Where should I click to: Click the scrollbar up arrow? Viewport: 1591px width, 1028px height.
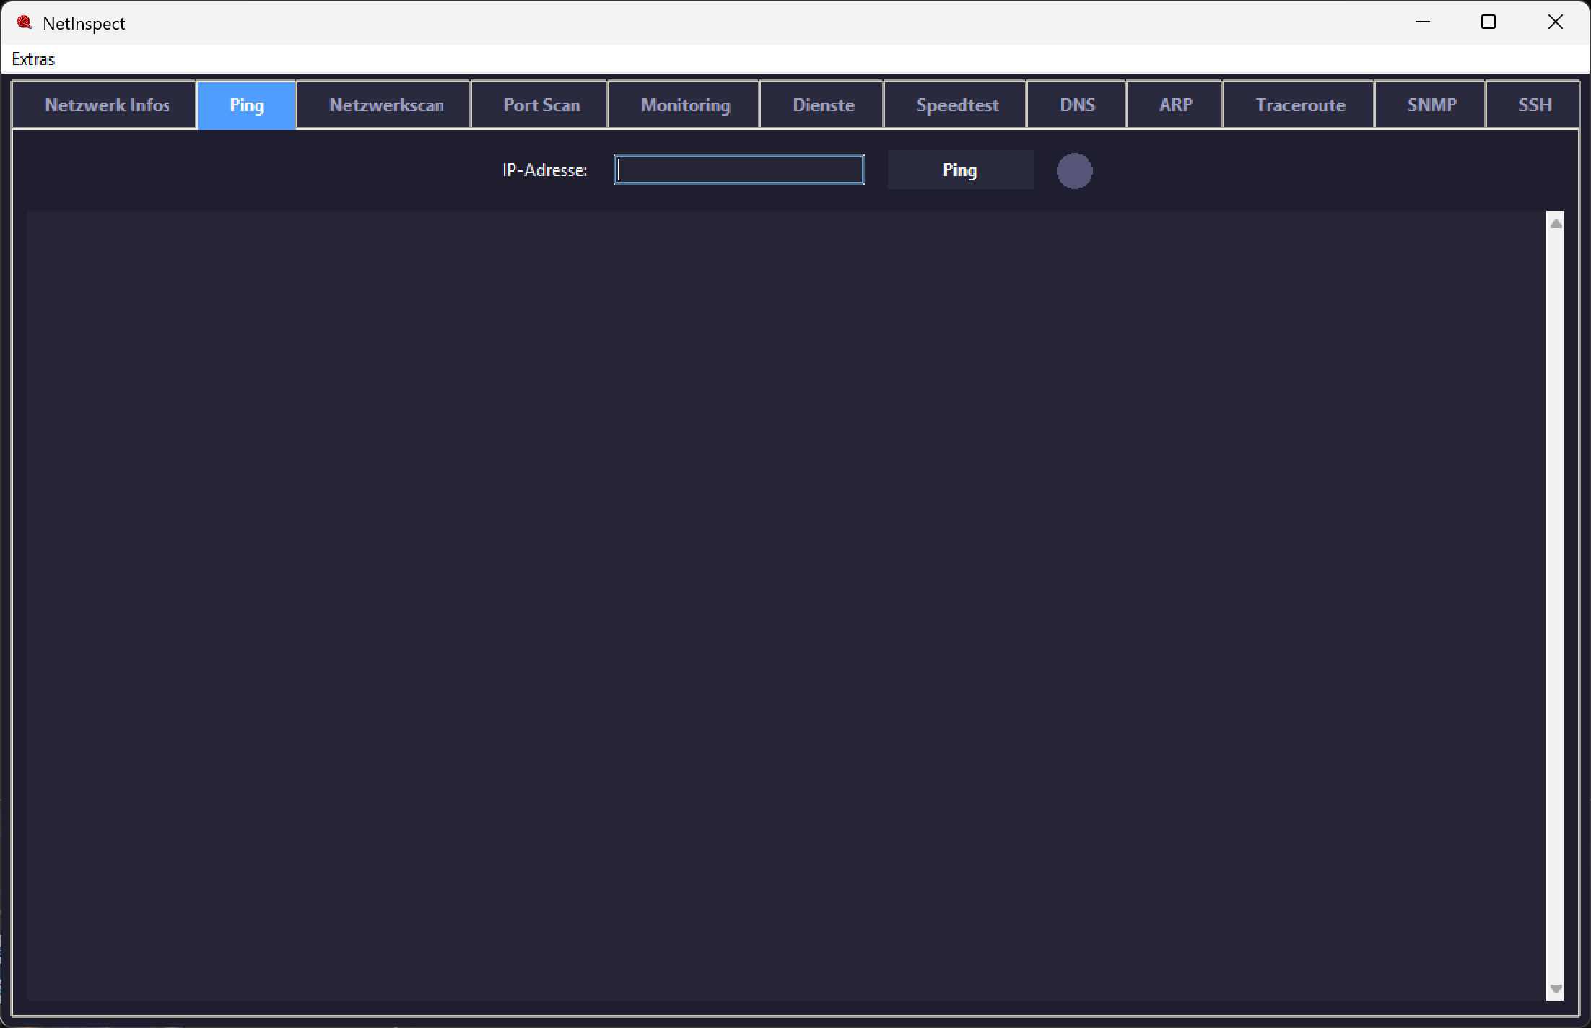[1556, 224]
